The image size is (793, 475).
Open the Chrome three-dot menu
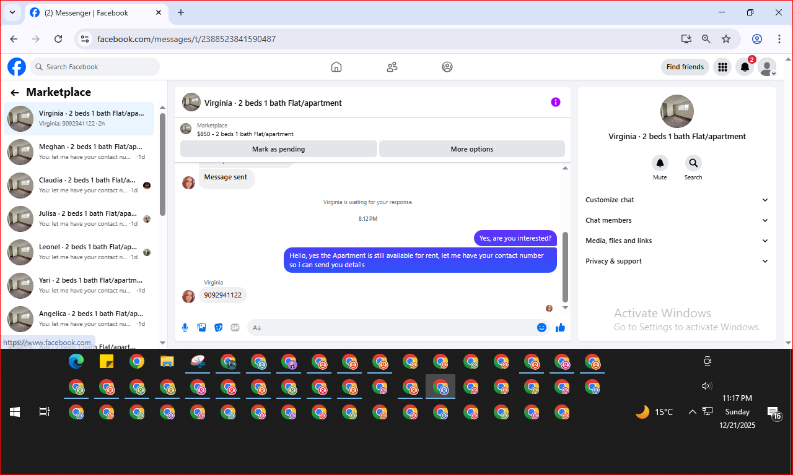(779, 39)
